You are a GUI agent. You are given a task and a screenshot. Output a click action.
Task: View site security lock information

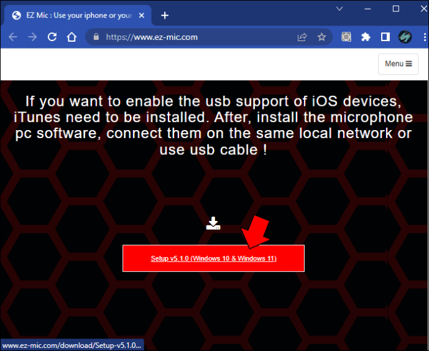(x=96, y=37)
